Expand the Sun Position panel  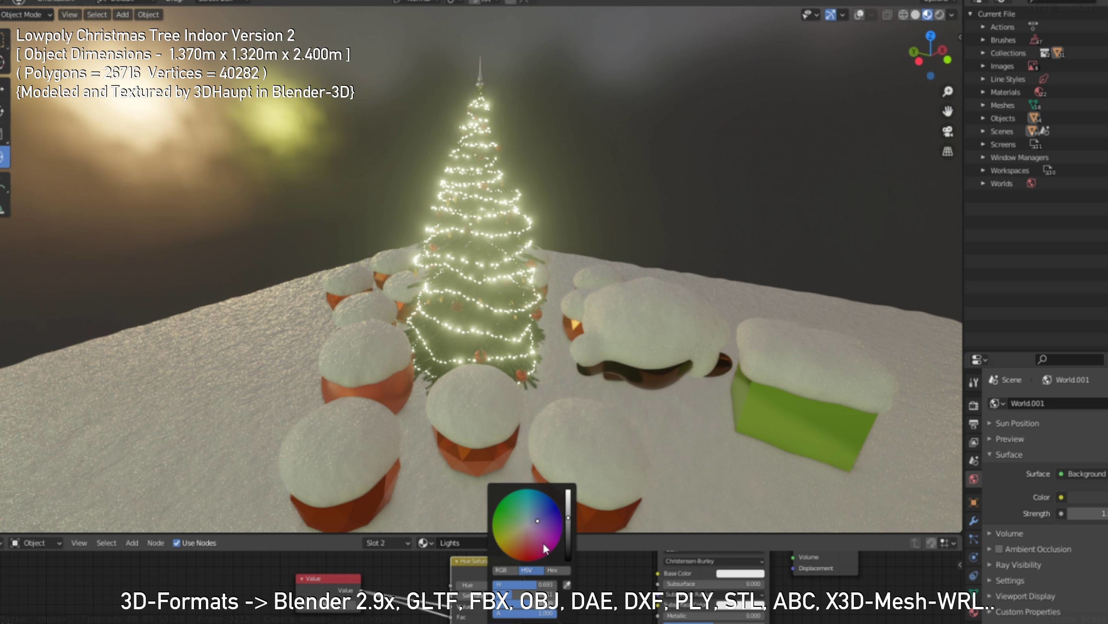coord(989,423)
